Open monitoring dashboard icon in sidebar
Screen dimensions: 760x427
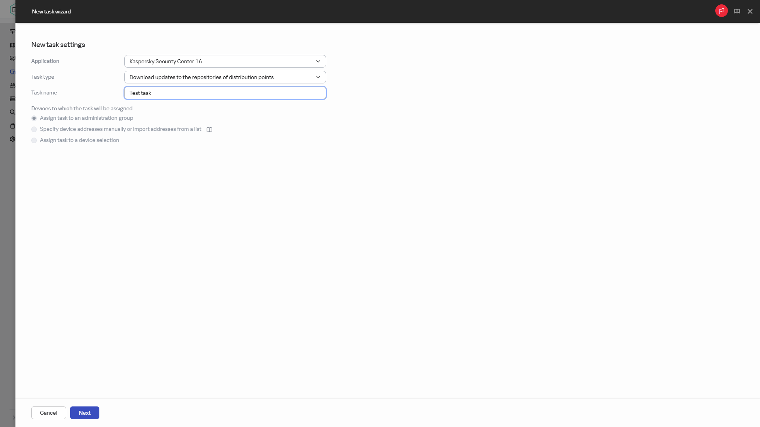click(13, 59)
